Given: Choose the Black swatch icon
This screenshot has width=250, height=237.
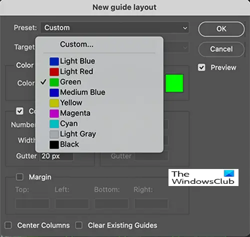Looking at the screenshot, I should (x=54, y=144).
